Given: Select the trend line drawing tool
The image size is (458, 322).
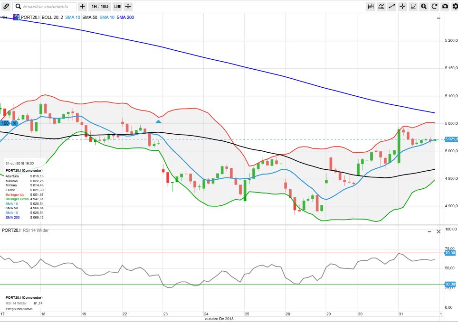Looking at the screenshot, I should tap(391, 7).
